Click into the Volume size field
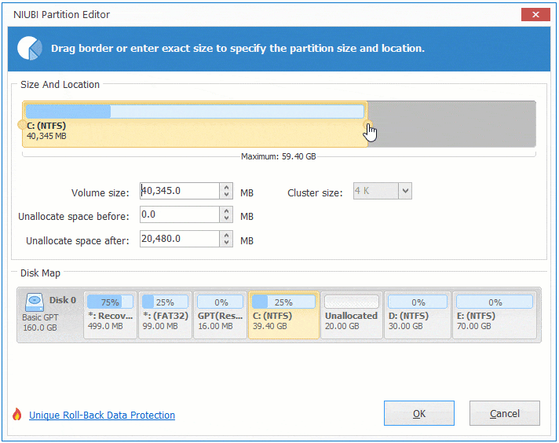 click(x=180, y=191)
